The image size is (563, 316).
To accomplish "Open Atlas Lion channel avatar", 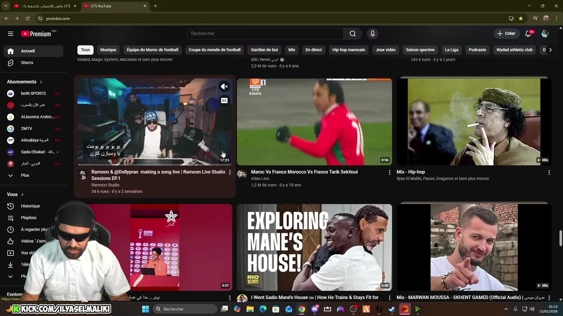I will 242,174.
